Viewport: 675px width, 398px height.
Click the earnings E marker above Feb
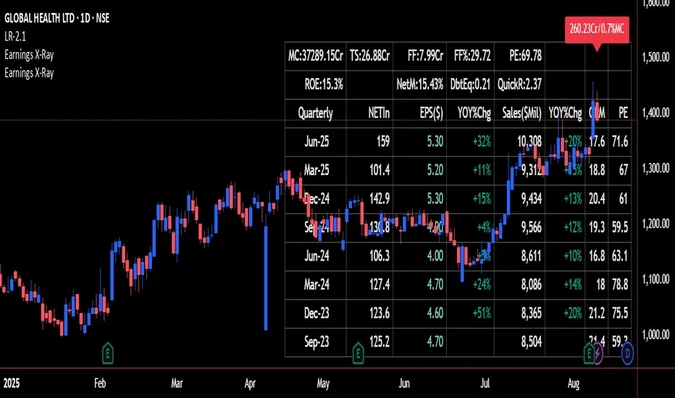click(x=108, y=353)
